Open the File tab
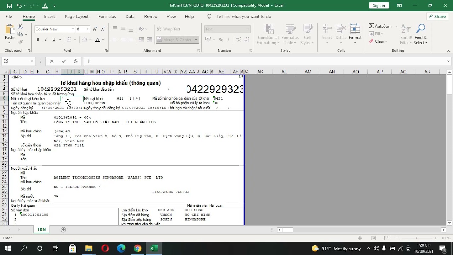Image resolution: width=453 pixels, height=255 pixels. click(x=9, y=17)
